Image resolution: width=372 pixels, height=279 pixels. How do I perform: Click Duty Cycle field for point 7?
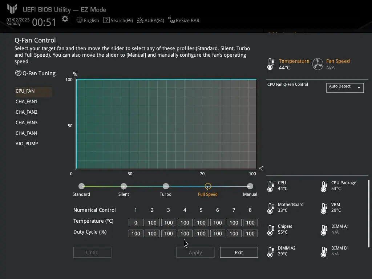pyautogui.click(x=234, y=234)
